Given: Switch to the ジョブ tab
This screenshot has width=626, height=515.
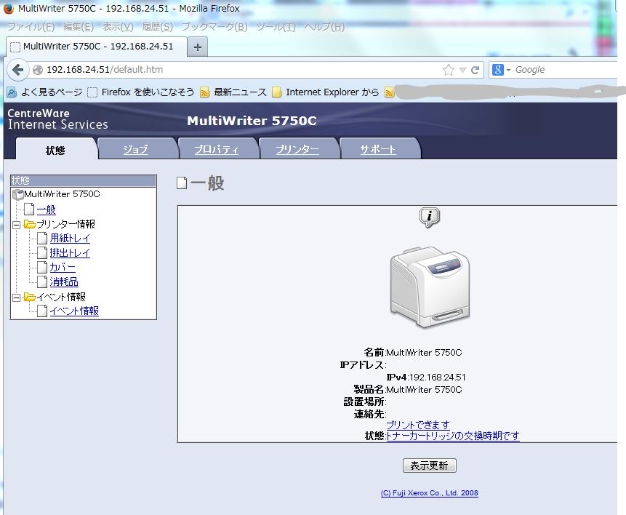Looking at the screenshot, I should (135, 149).
